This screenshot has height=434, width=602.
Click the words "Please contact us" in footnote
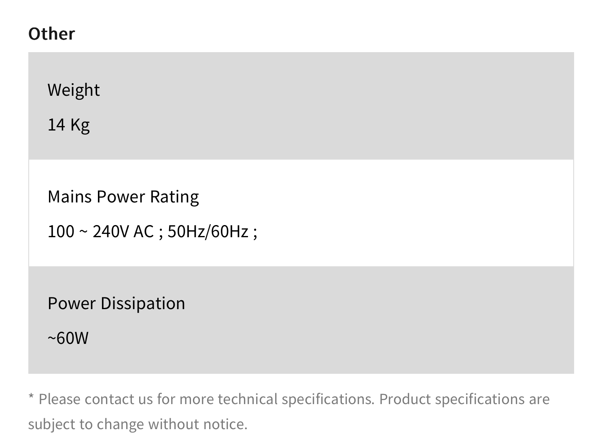[95, 399]
